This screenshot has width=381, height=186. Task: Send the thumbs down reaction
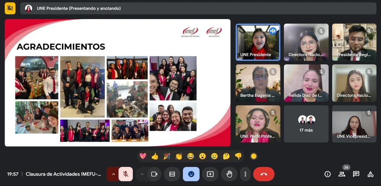click(238, 156)
